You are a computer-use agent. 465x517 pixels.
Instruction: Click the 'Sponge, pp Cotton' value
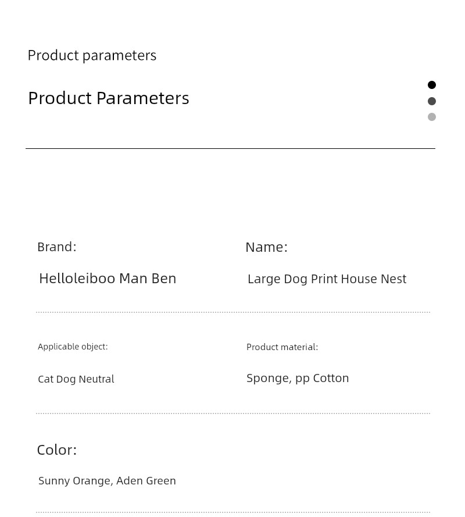298,379
